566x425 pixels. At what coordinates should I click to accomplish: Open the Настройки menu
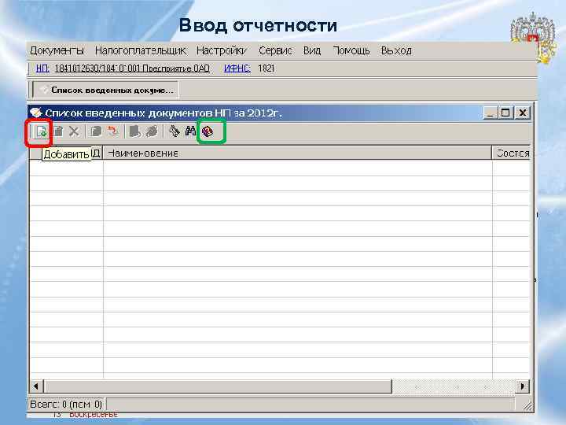(222, 50)
